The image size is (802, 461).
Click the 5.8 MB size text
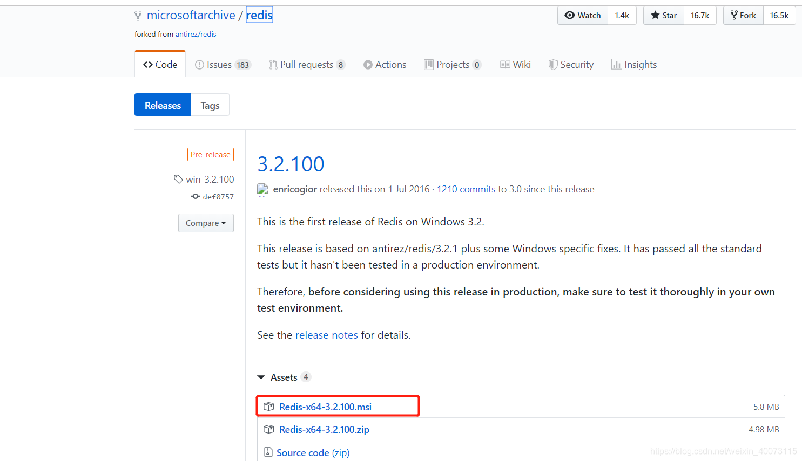pyautogui.click(x=766, y=407)
